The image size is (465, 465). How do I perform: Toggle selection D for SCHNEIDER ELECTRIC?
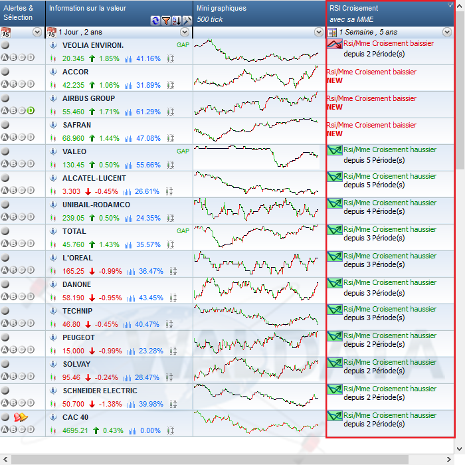tap(31, 403)
